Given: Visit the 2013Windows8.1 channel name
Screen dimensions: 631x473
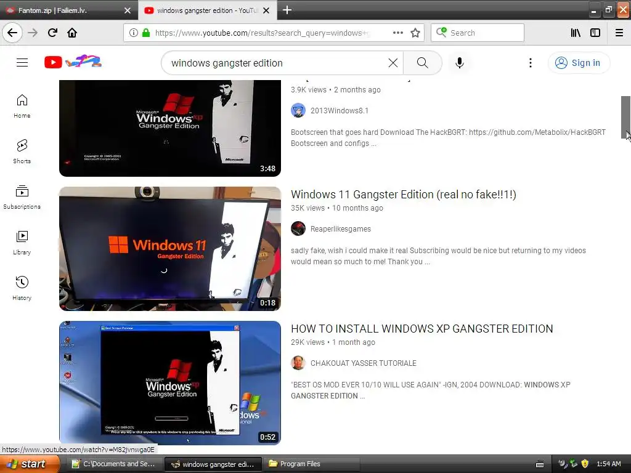Looking at the screenshot, I should (x=340, y=111).
